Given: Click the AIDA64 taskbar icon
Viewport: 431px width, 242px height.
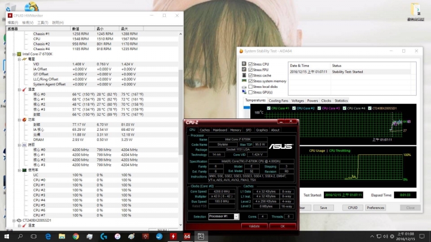Looking at the screenshot, I should click(x=187, y=236).
